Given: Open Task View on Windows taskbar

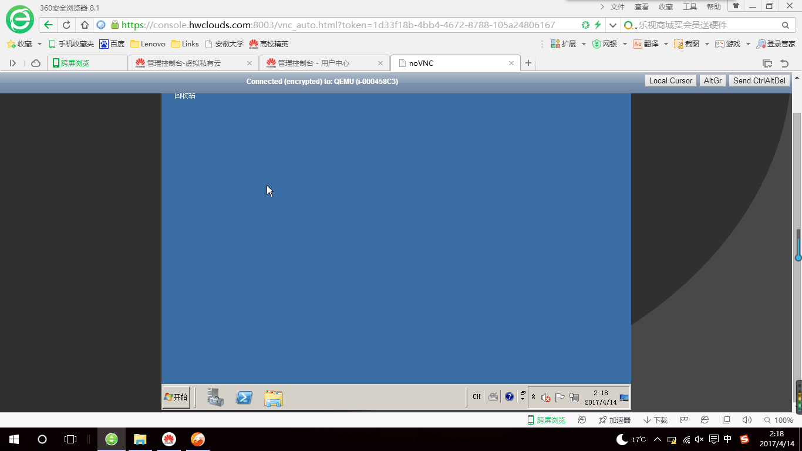Looking at the screenshot, I should coord(70,439).
